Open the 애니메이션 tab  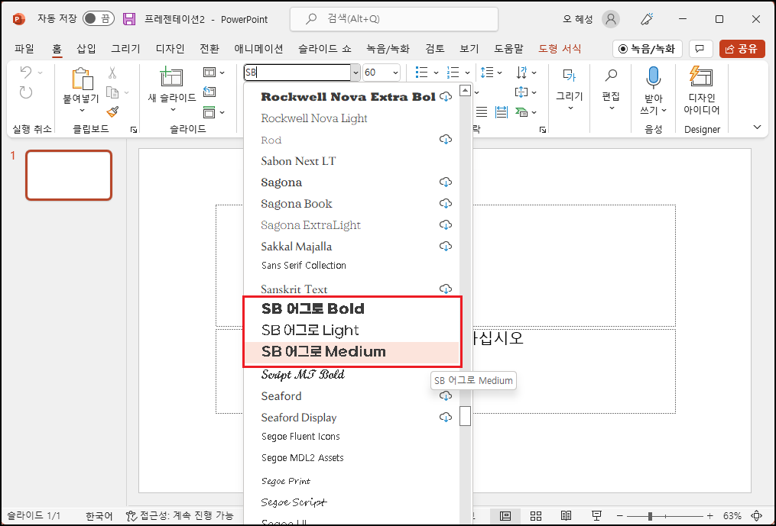click(258, 48)
